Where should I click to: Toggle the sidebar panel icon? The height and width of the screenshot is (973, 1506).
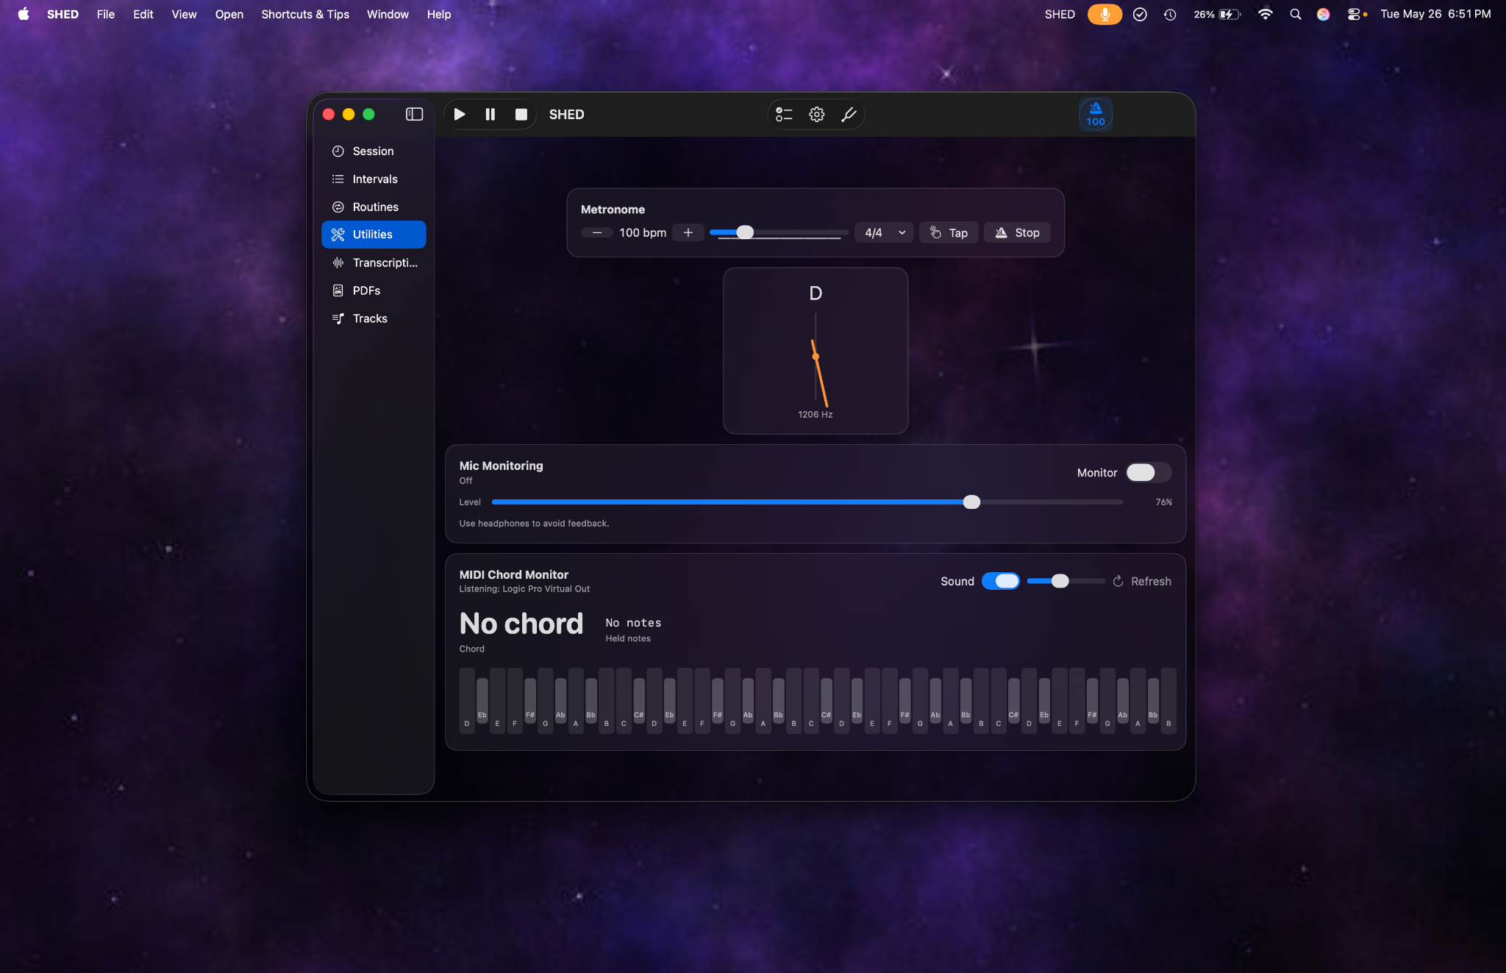point(415,114)
